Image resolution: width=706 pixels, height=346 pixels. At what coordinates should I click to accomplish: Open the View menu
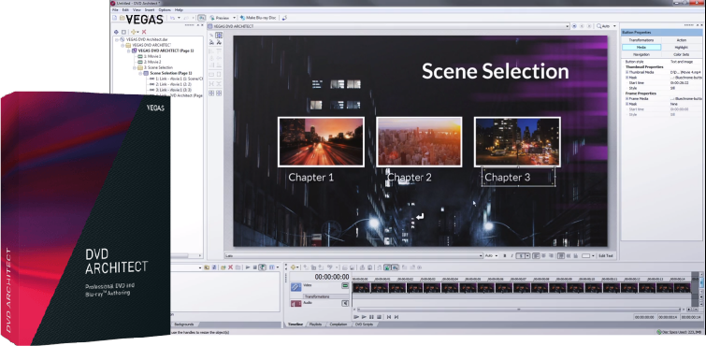click(137, 10)
